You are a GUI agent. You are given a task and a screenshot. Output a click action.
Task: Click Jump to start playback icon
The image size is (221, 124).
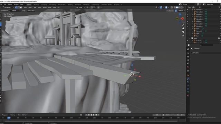86,115
